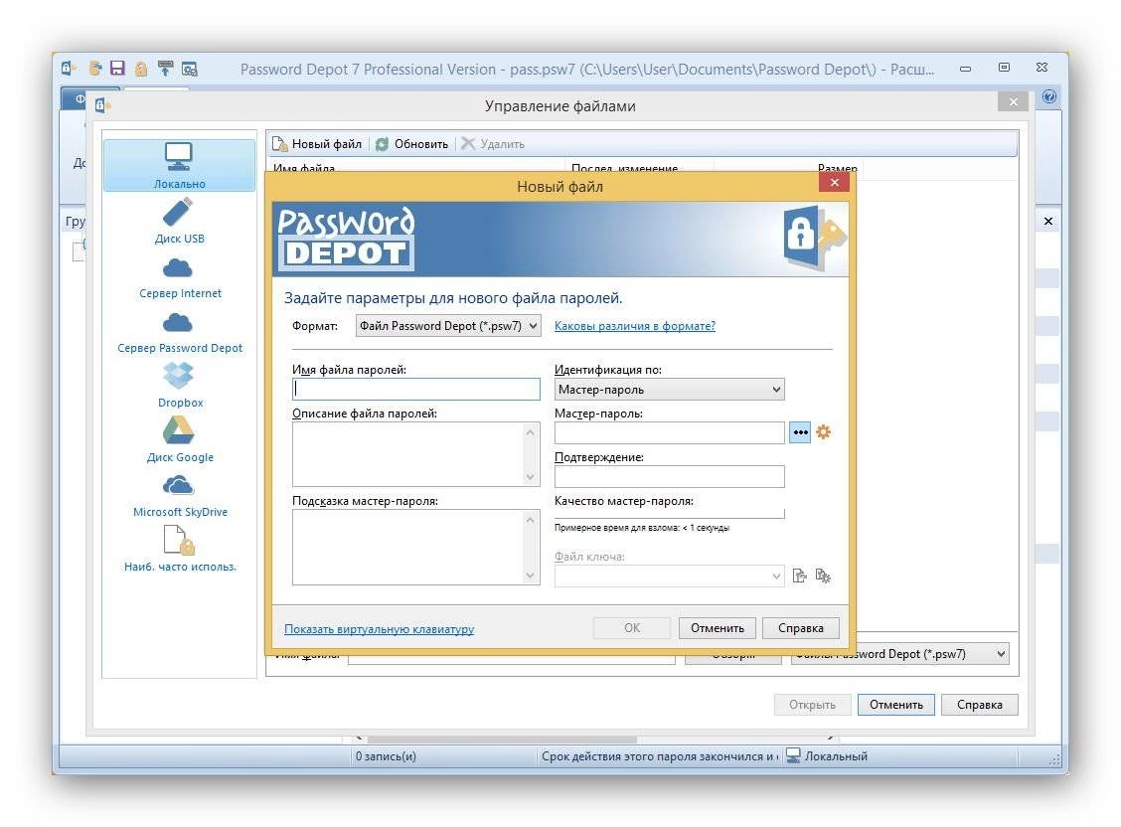Click the options window icon in title bar

(190, 69)
